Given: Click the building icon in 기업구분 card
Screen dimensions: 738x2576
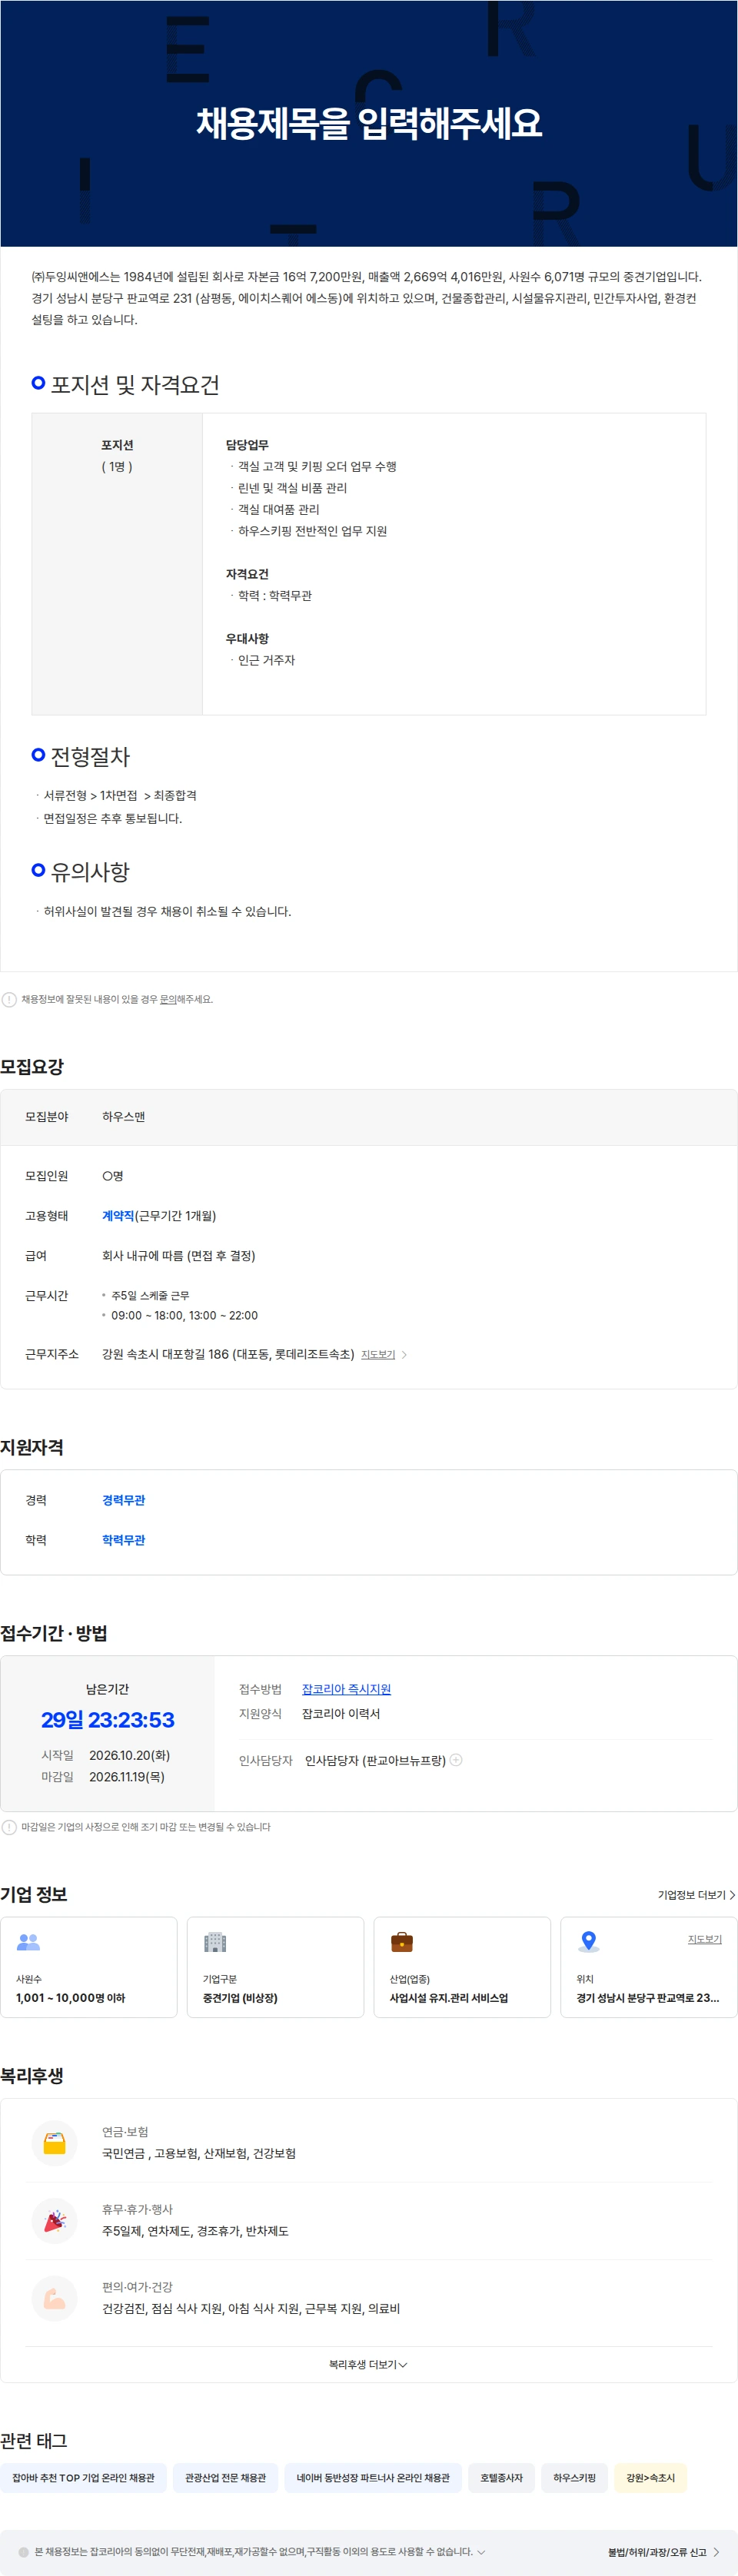Looking at the screenshot, I should [215, 1942].
